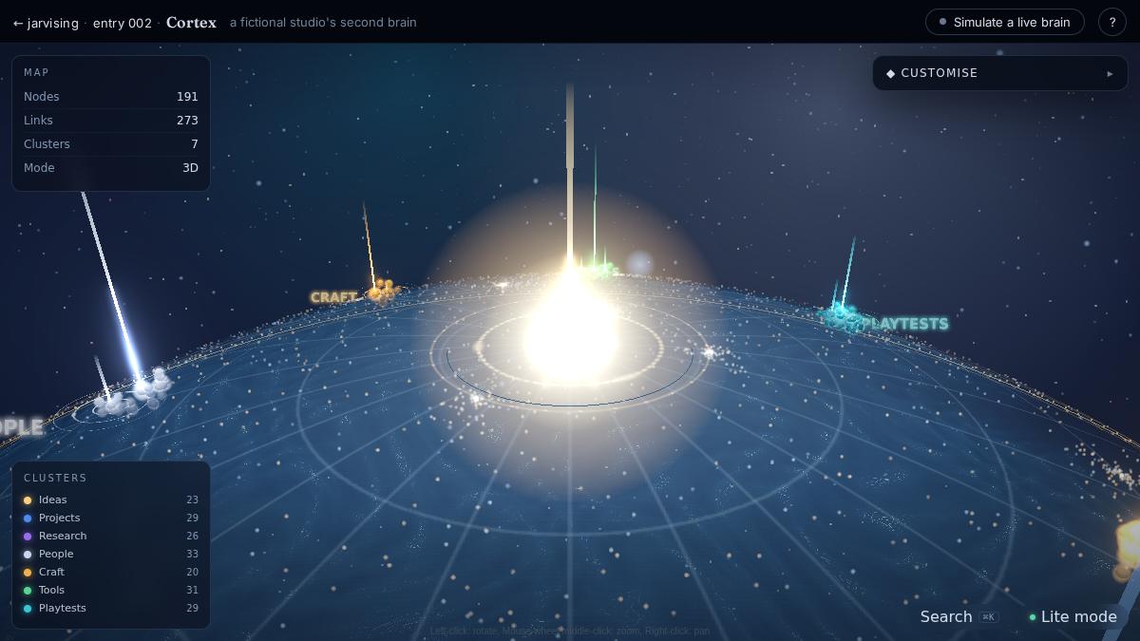
Task: Click the purple Research color dot
Action: (x=28, y=537)
